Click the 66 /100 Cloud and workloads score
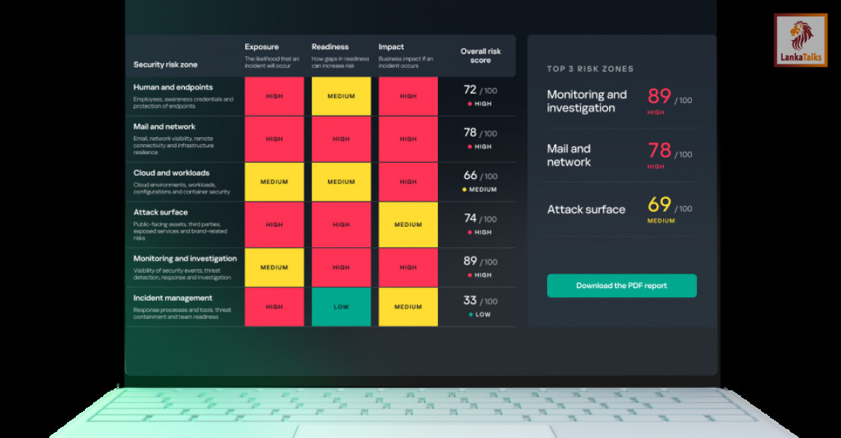The width and height of the screenshot is (841, 438). tap(480, 176)
